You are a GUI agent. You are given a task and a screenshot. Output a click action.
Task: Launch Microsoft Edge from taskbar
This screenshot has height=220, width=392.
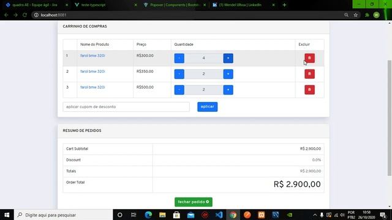[x=148, y=215]
